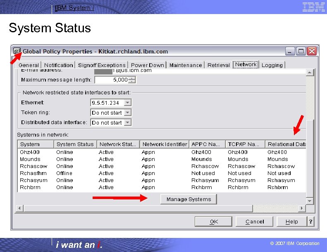Click the APPC Name column header
This screenshot has width=327, height=252.
click(207, 144)
